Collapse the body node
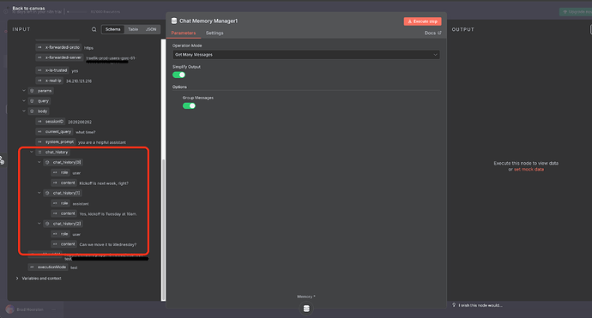This screenshot has width=592, height=318. tap(24, 111)
